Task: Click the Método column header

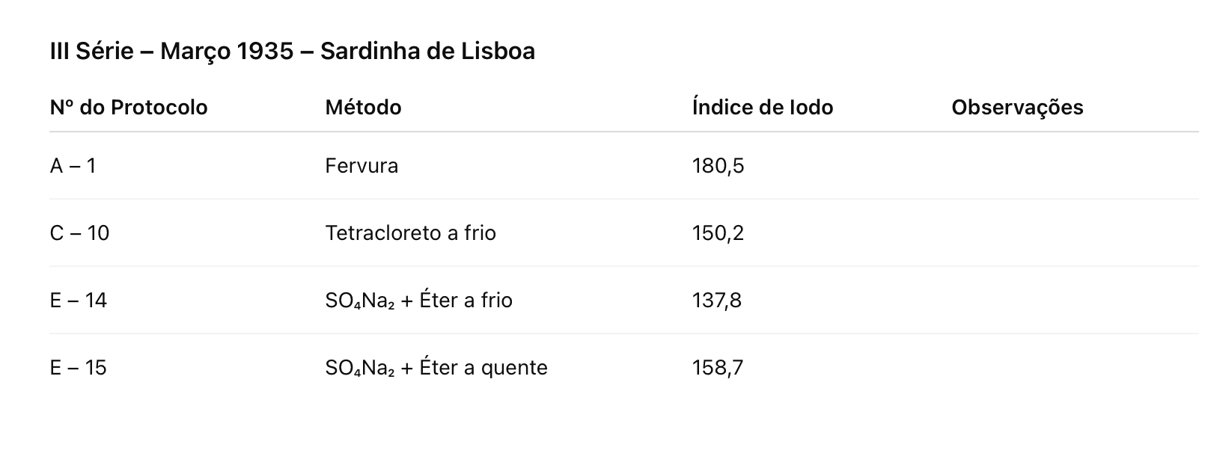Action: click(x=363, y=108)
